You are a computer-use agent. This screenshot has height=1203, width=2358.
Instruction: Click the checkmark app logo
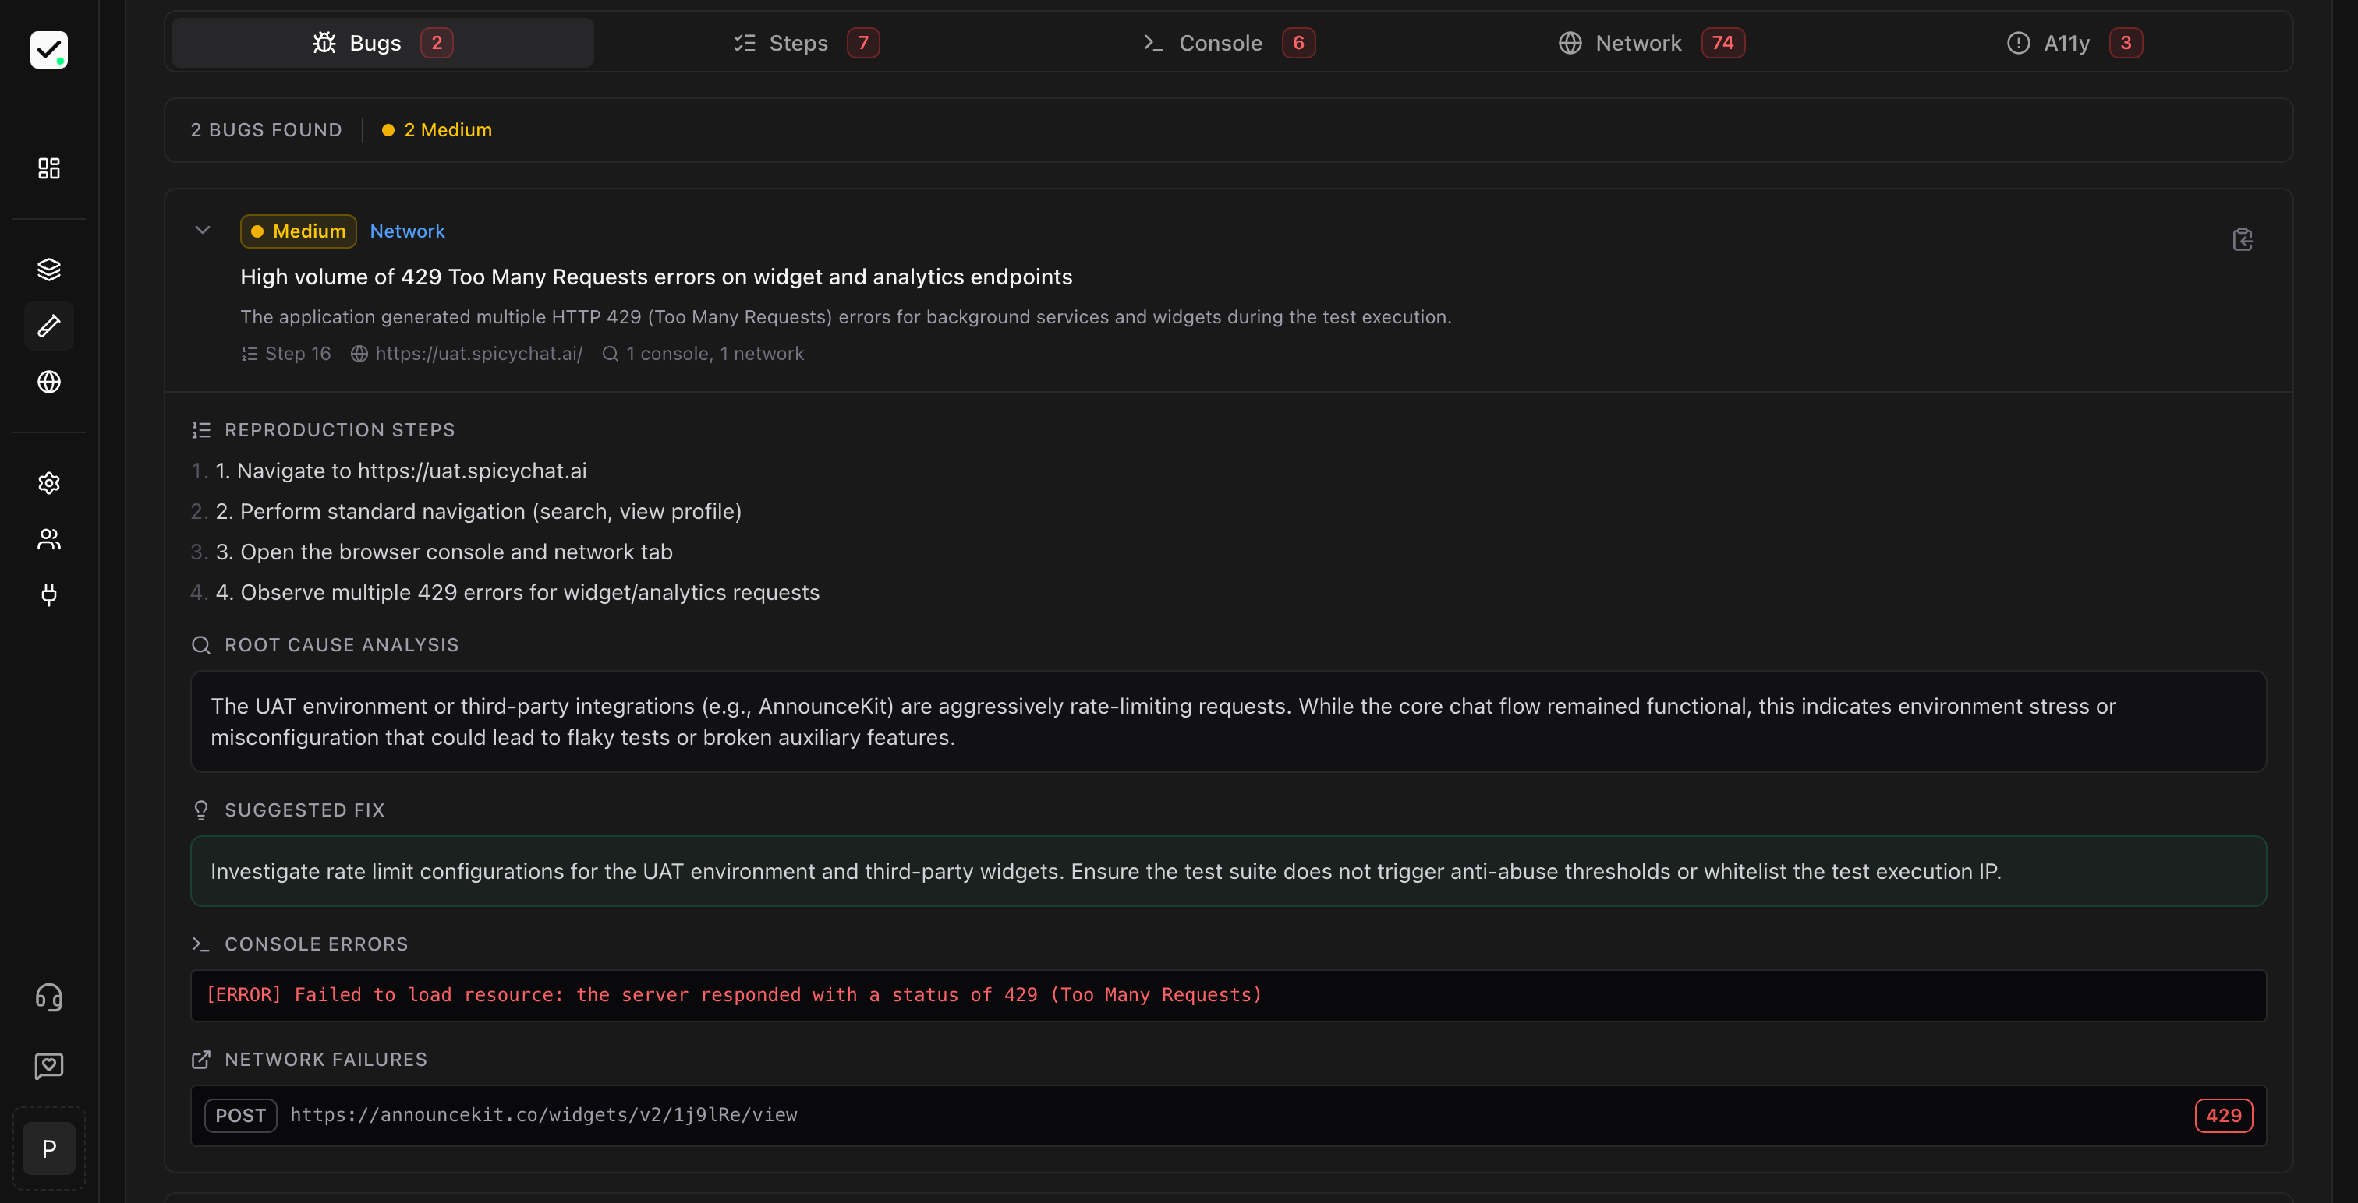click(x=48, y=49)
